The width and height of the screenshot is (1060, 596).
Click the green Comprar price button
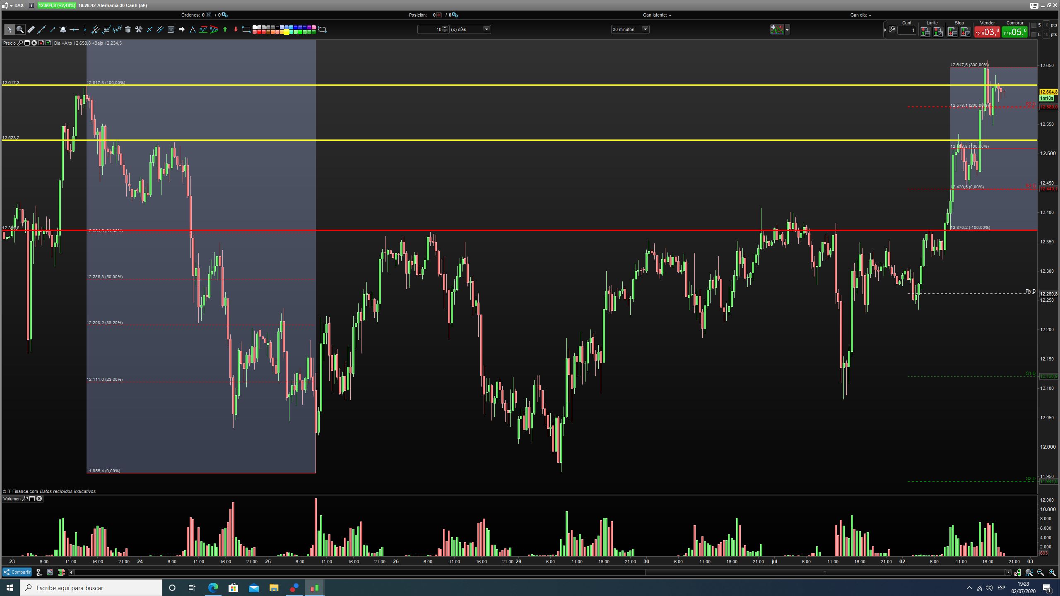click(1014, 32)
